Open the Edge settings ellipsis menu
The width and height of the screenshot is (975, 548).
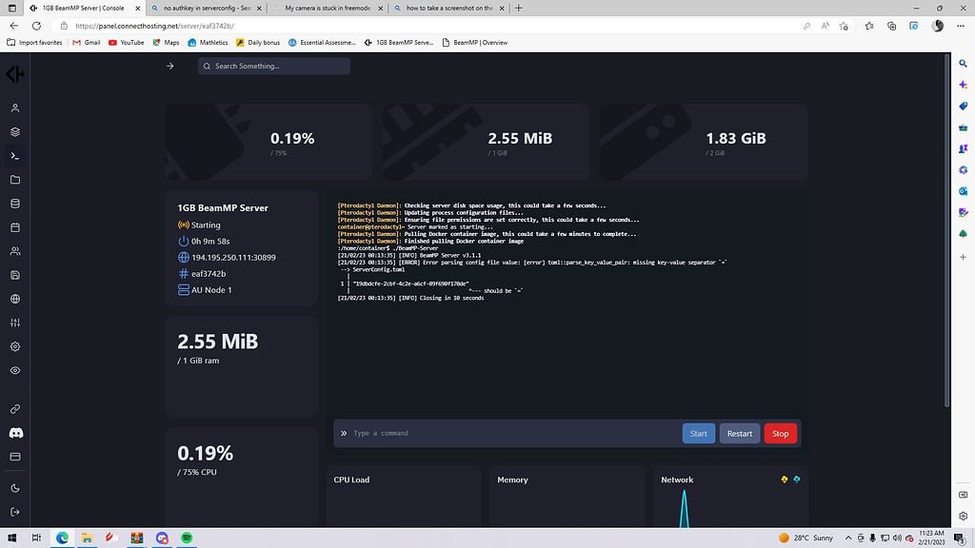click(961, 26)
